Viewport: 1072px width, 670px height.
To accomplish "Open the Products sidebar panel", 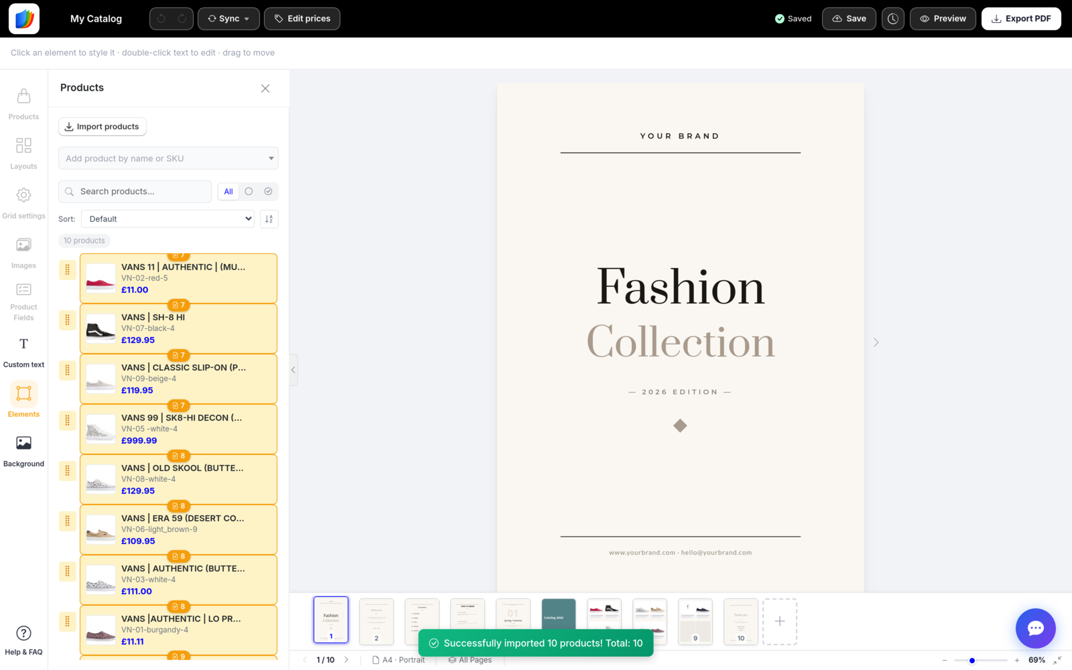I will click(23, 104).
